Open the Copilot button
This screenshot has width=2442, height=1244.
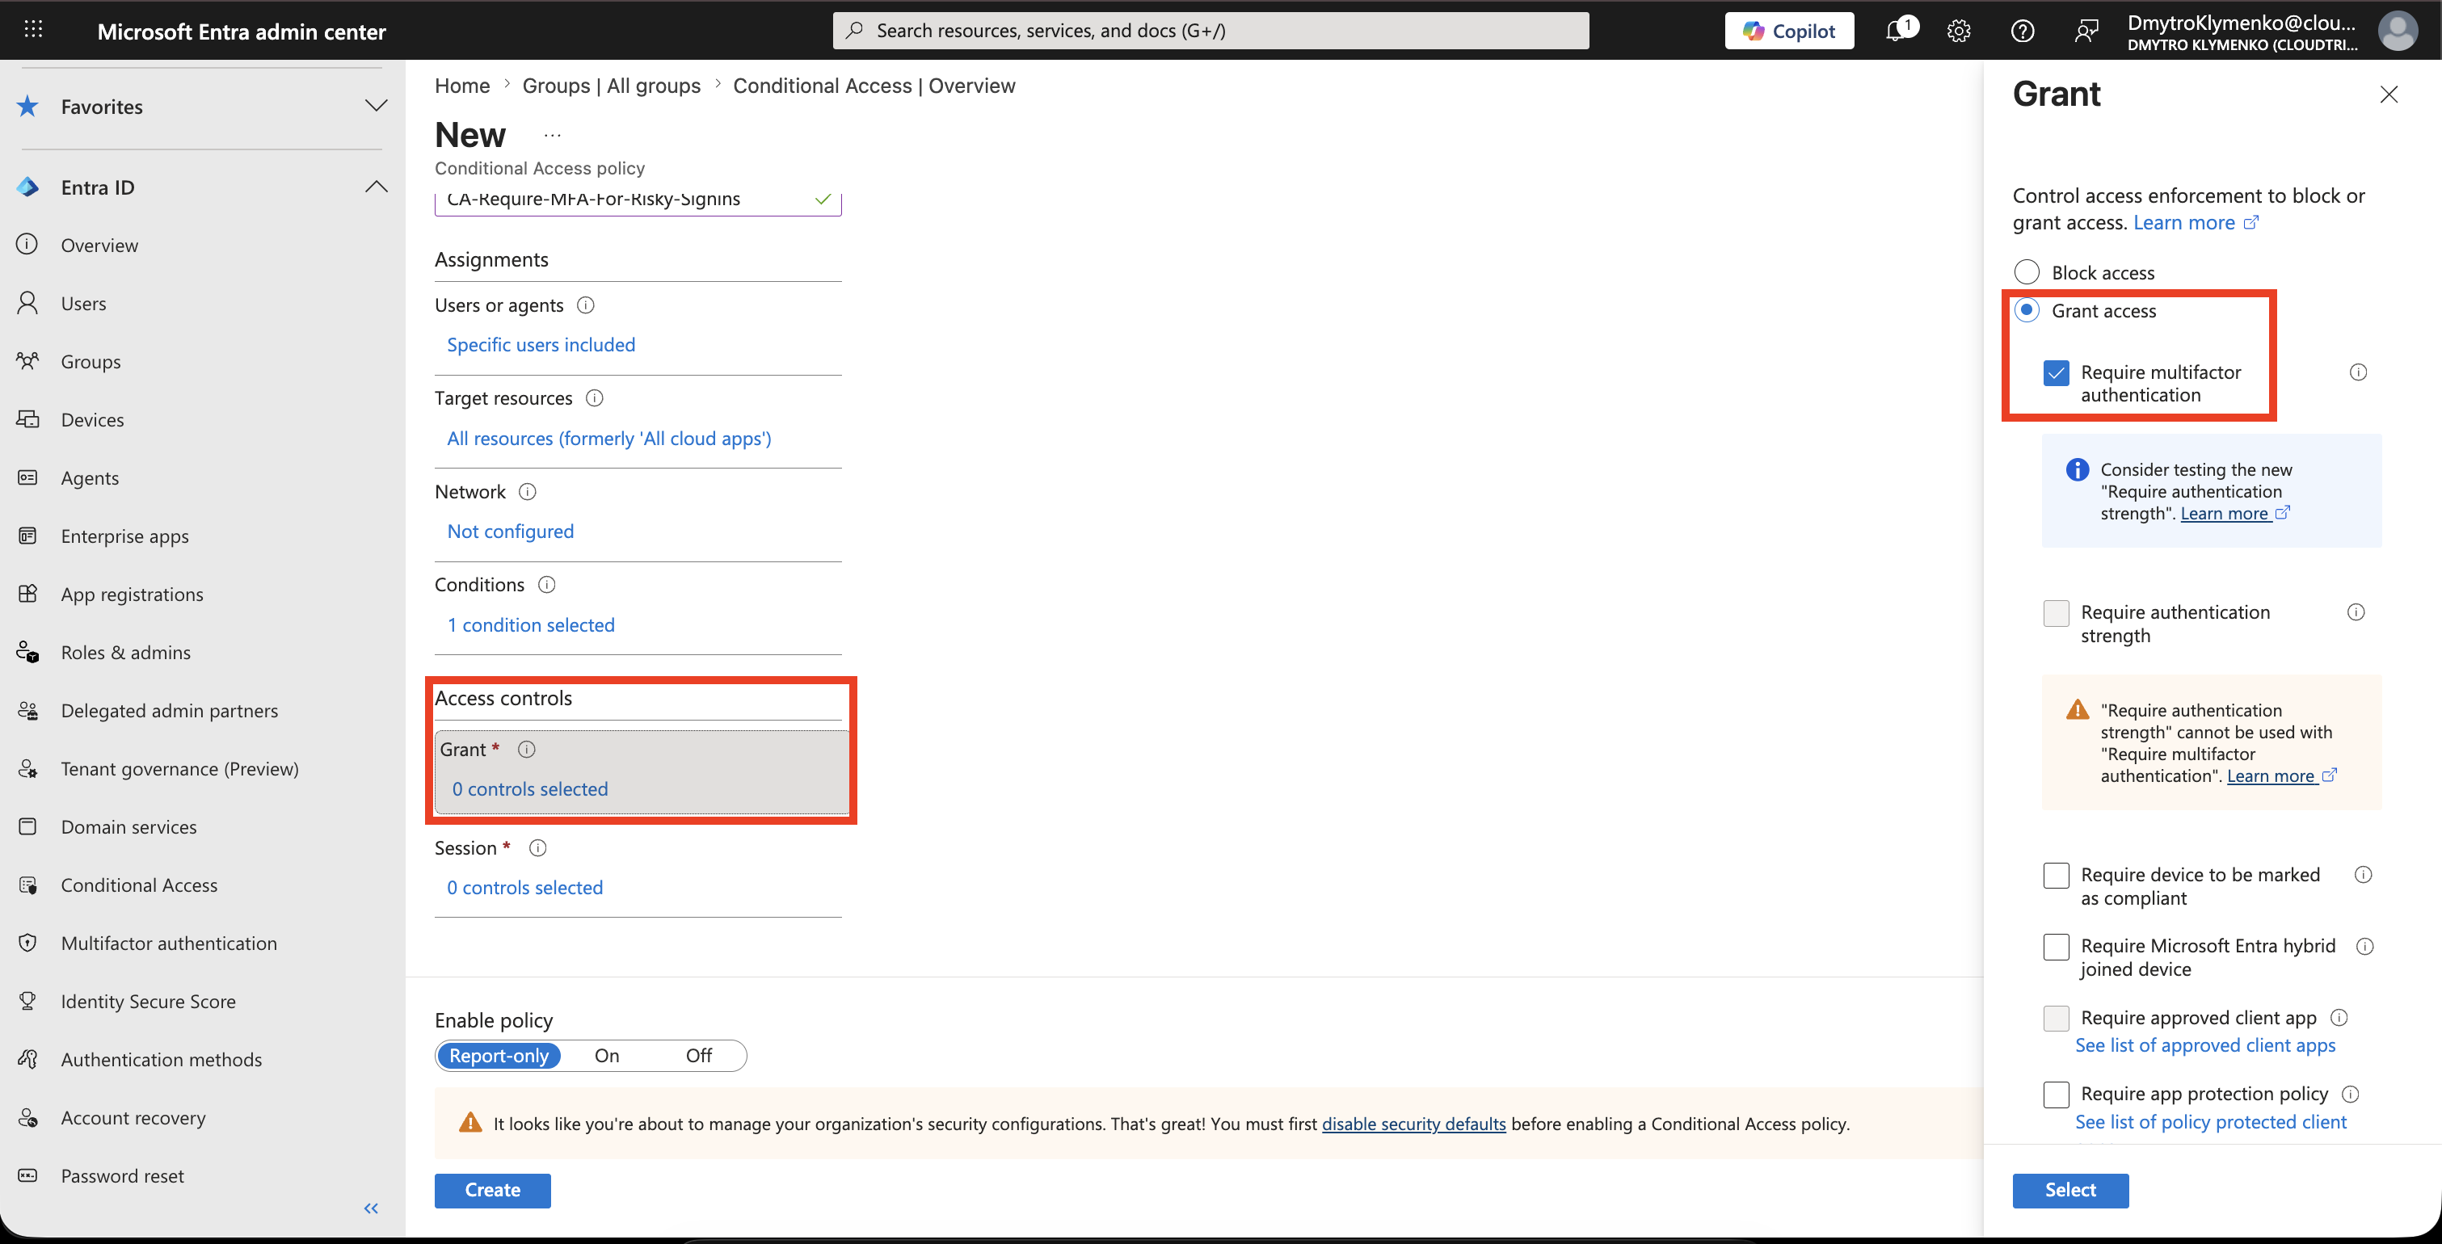tap(1789, 31)
